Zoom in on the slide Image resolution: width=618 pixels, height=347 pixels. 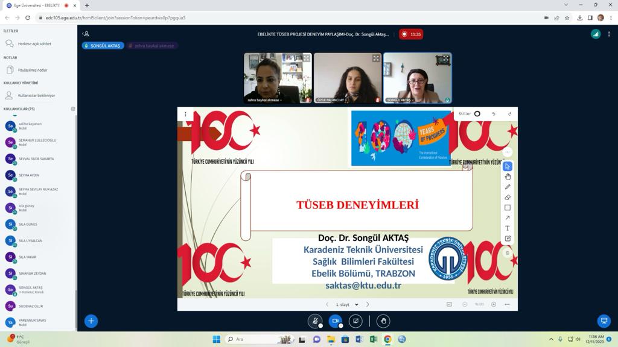(494, 304)
